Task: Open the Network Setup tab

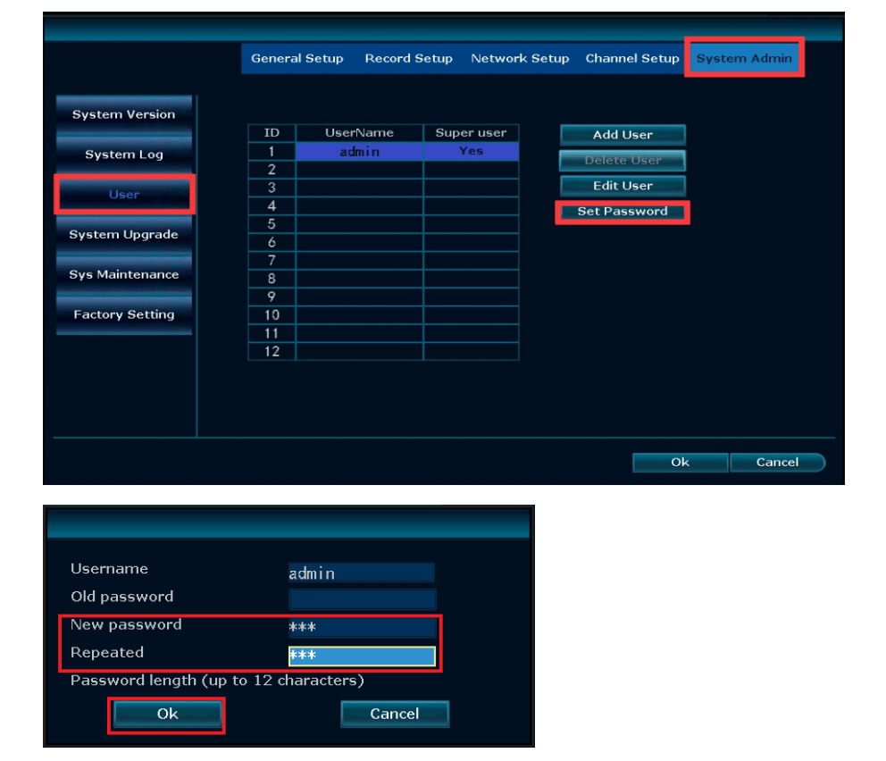Action: [520, 59]
